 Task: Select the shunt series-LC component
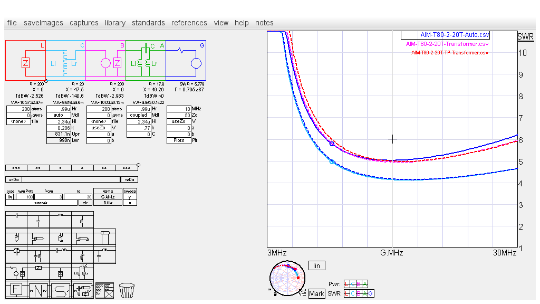click(82, 255)
